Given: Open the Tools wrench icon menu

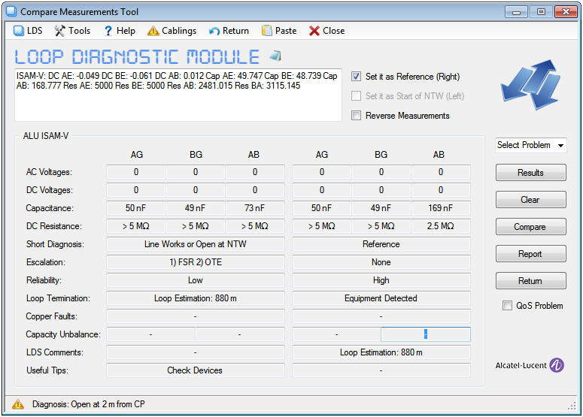Looking at the screenshot, I should pos(59,31).
